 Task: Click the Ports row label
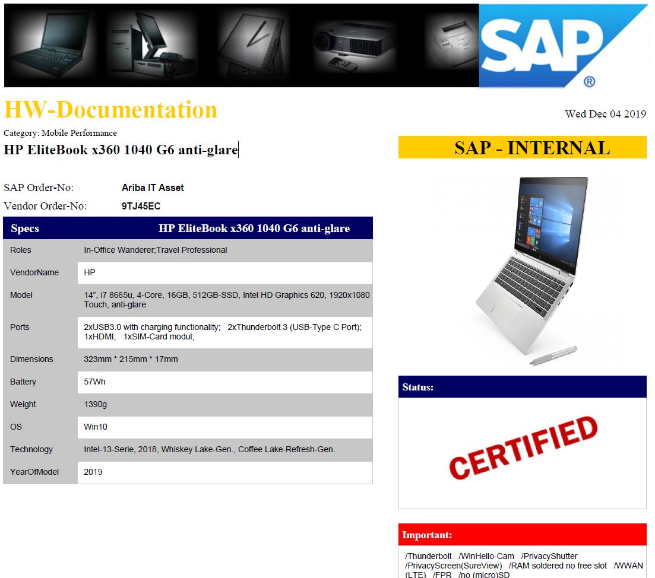click(19, 327)
